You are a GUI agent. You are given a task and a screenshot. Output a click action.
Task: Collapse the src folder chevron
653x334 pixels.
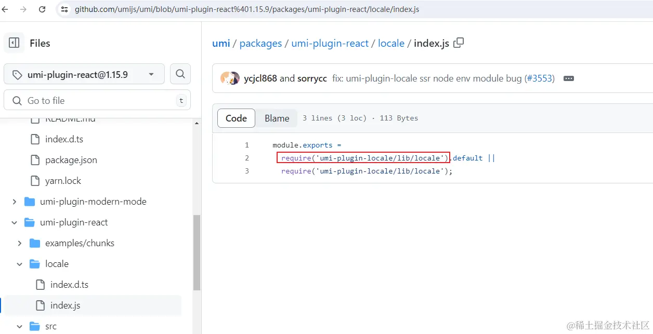tap(19, 326)
